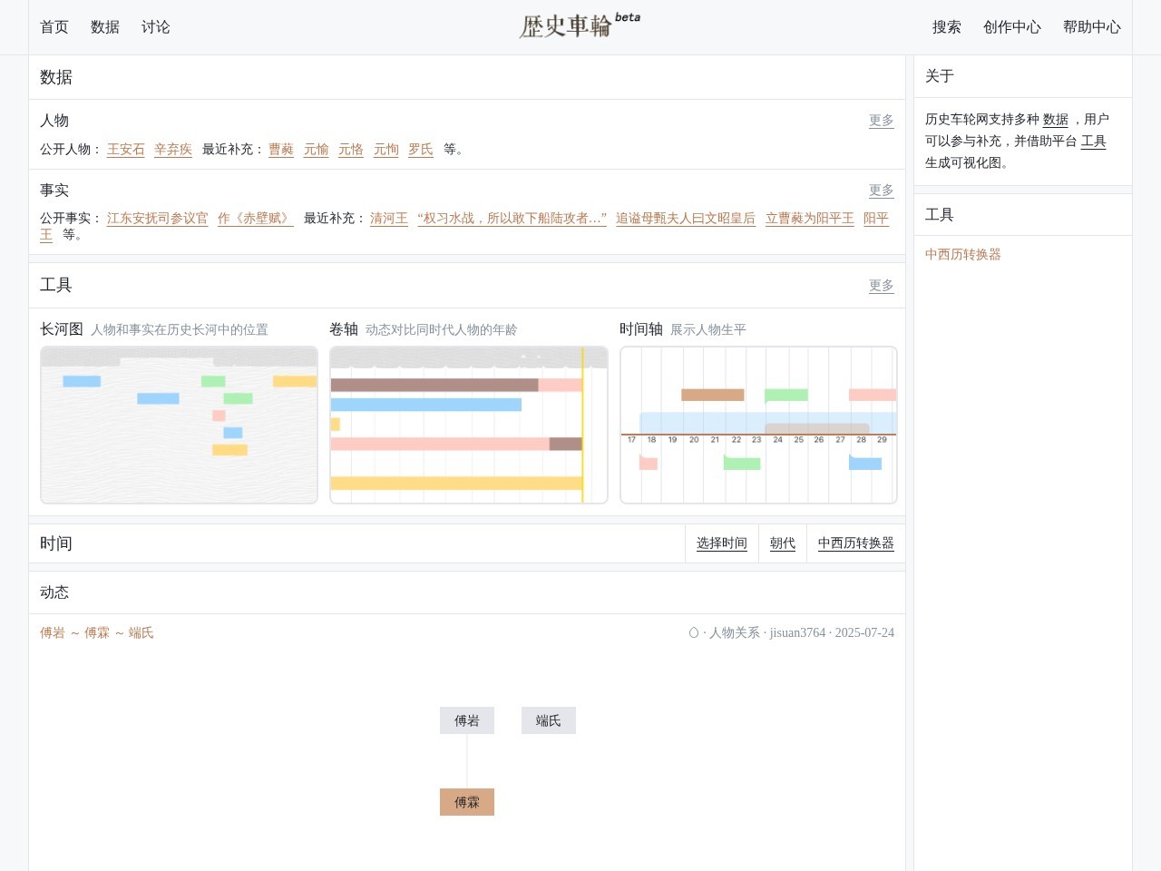Open 端氏 link in the 动态 entry
Viewport: 1161px width, 871px height.
141,633
